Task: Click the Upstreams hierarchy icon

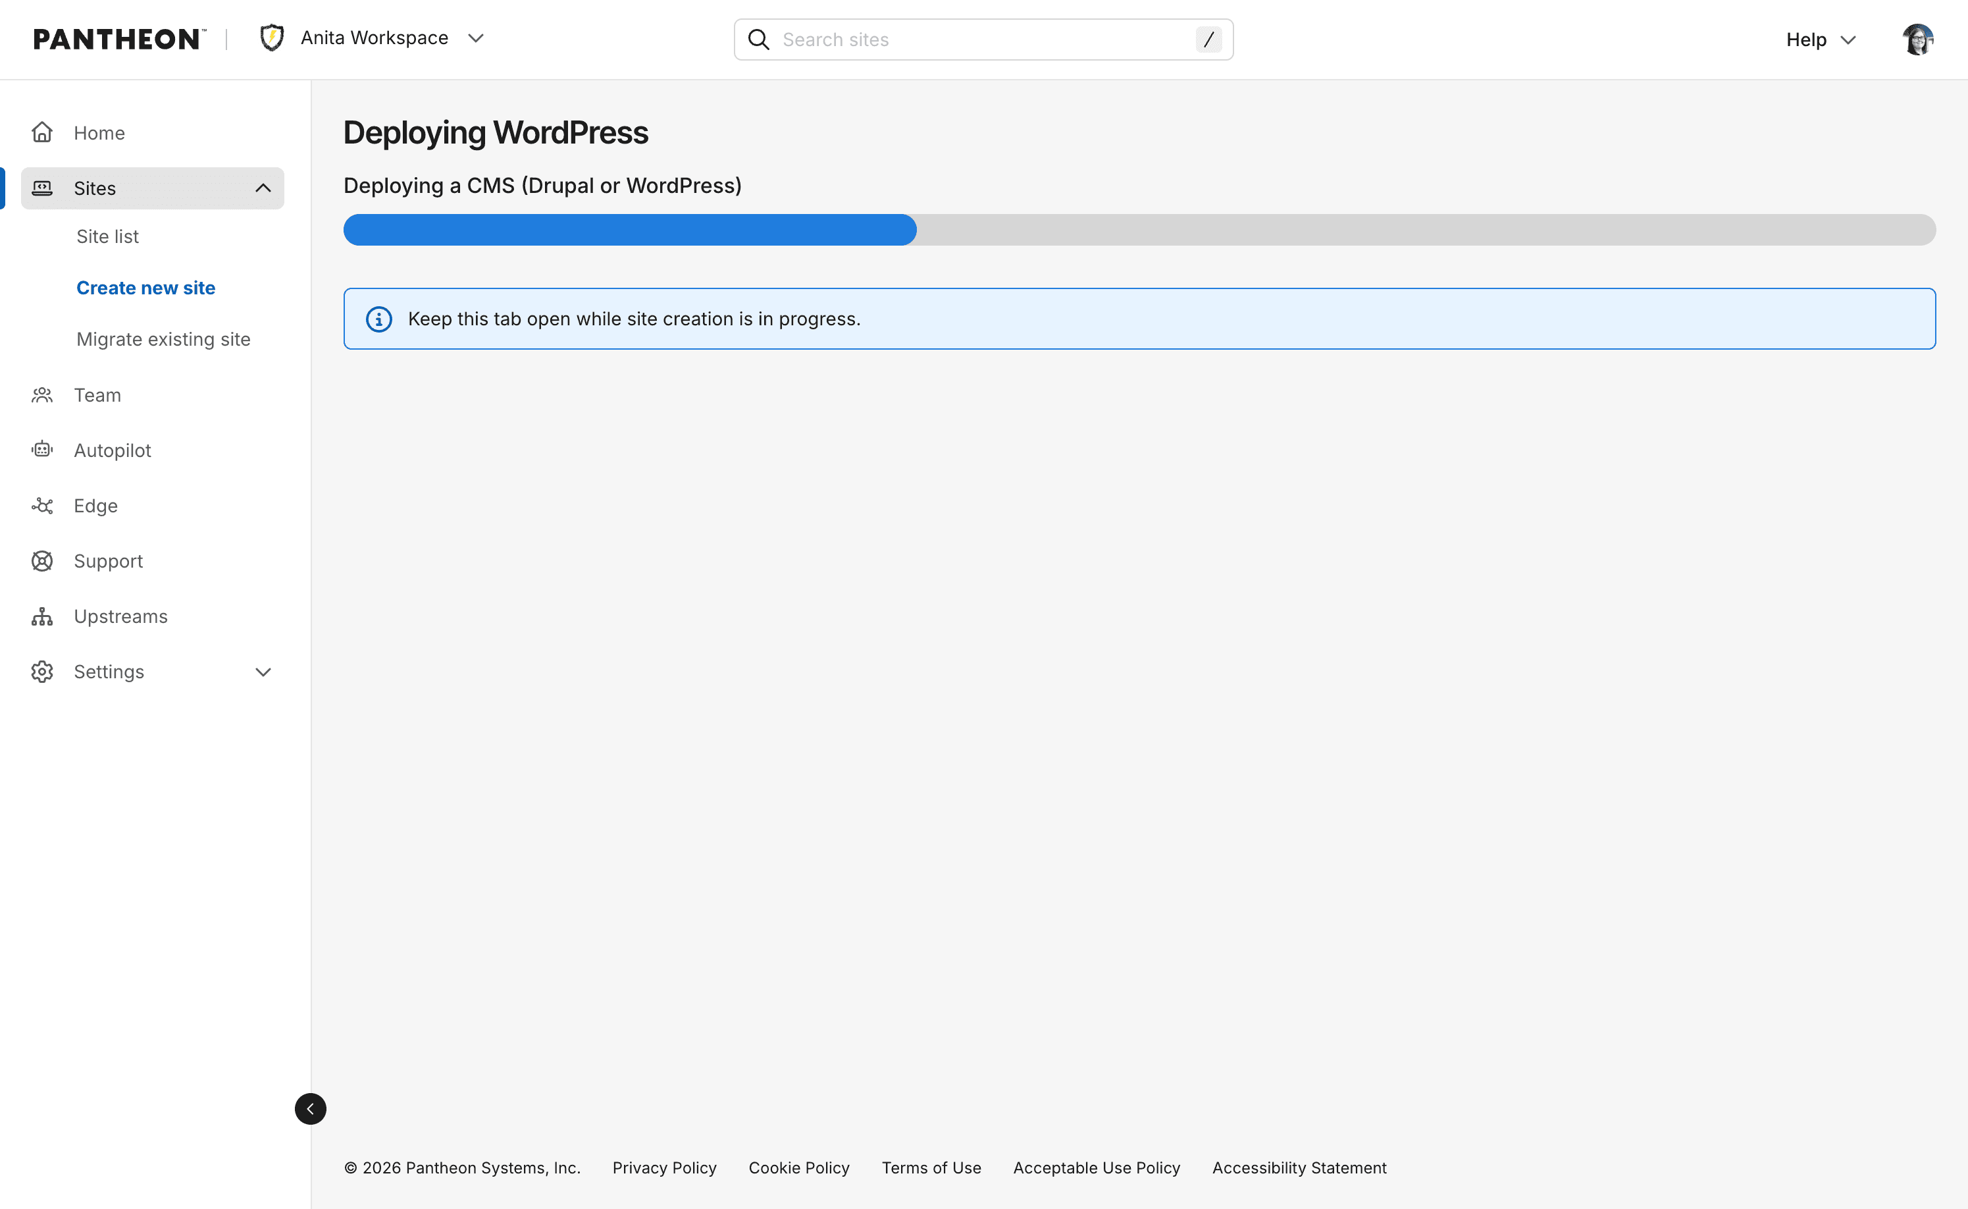Action: point(42,616)
